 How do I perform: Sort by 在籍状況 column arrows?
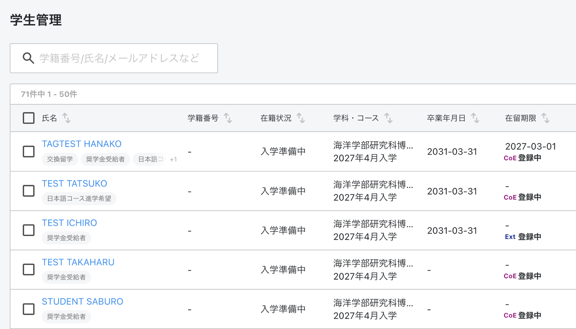coord(301,118)
